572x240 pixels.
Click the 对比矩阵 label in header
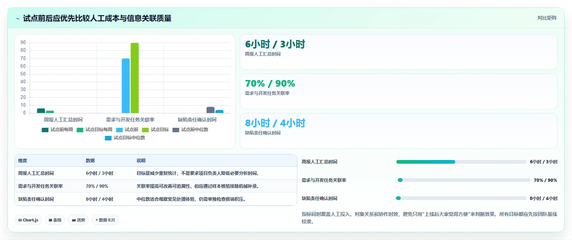pyautogui.click(x=547, y=18)
